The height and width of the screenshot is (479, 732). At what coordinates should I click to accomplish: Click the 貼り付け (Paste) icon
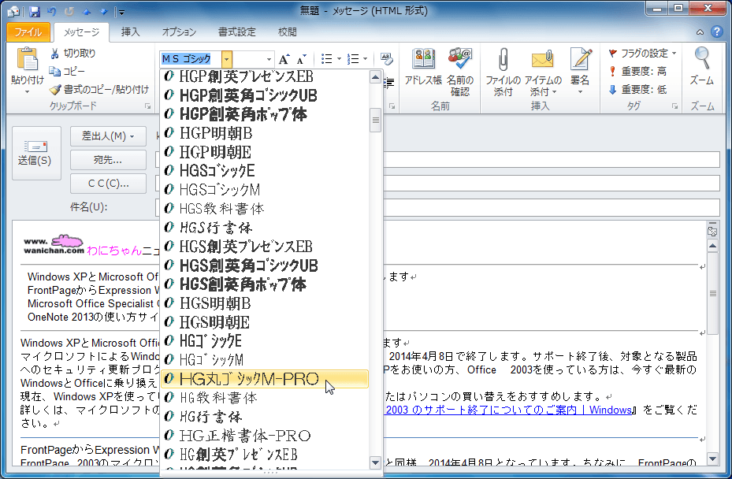pos(27,60)
